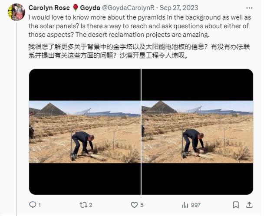Bookmark this tweet

236,205
